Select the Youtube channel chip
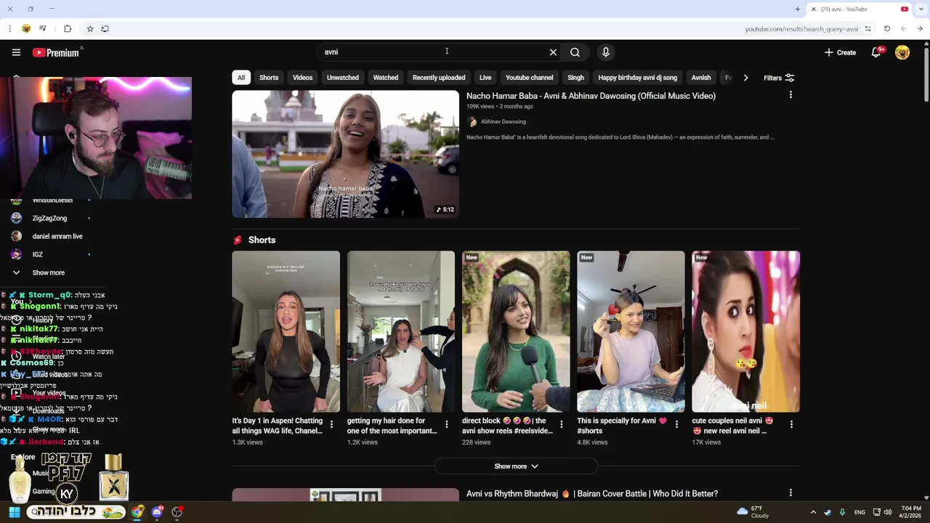 (529, 78)
